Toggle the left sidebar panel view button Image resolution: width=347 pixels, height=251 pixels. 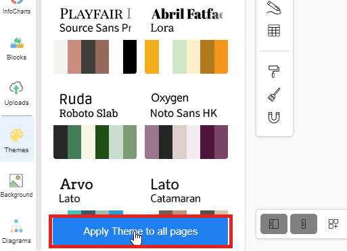point(274,224)
